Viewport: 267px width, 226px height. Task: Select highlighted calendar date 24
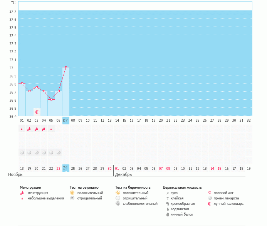click(x=65, y=168)
